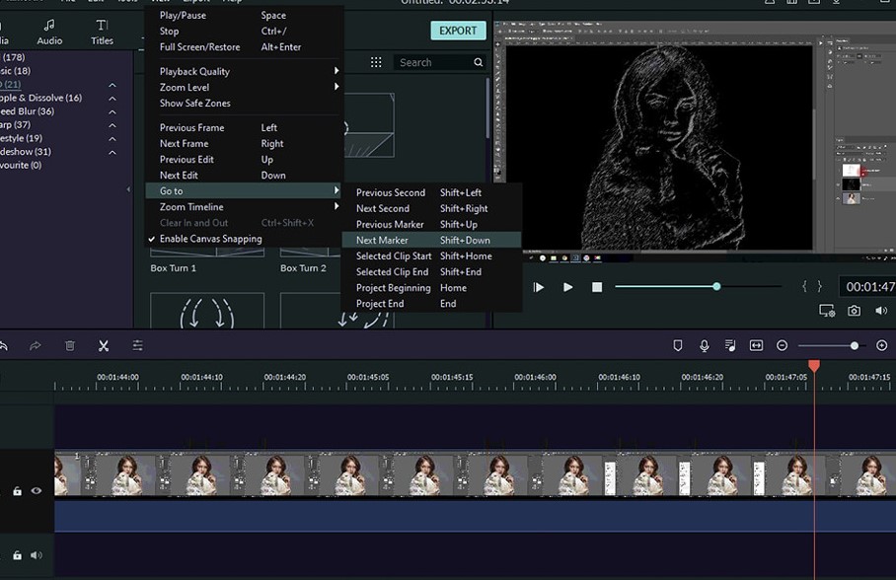Set mark-out with right brace icon
The width and height of the screenshot is (896, 580).
click(x=819, y=286)
